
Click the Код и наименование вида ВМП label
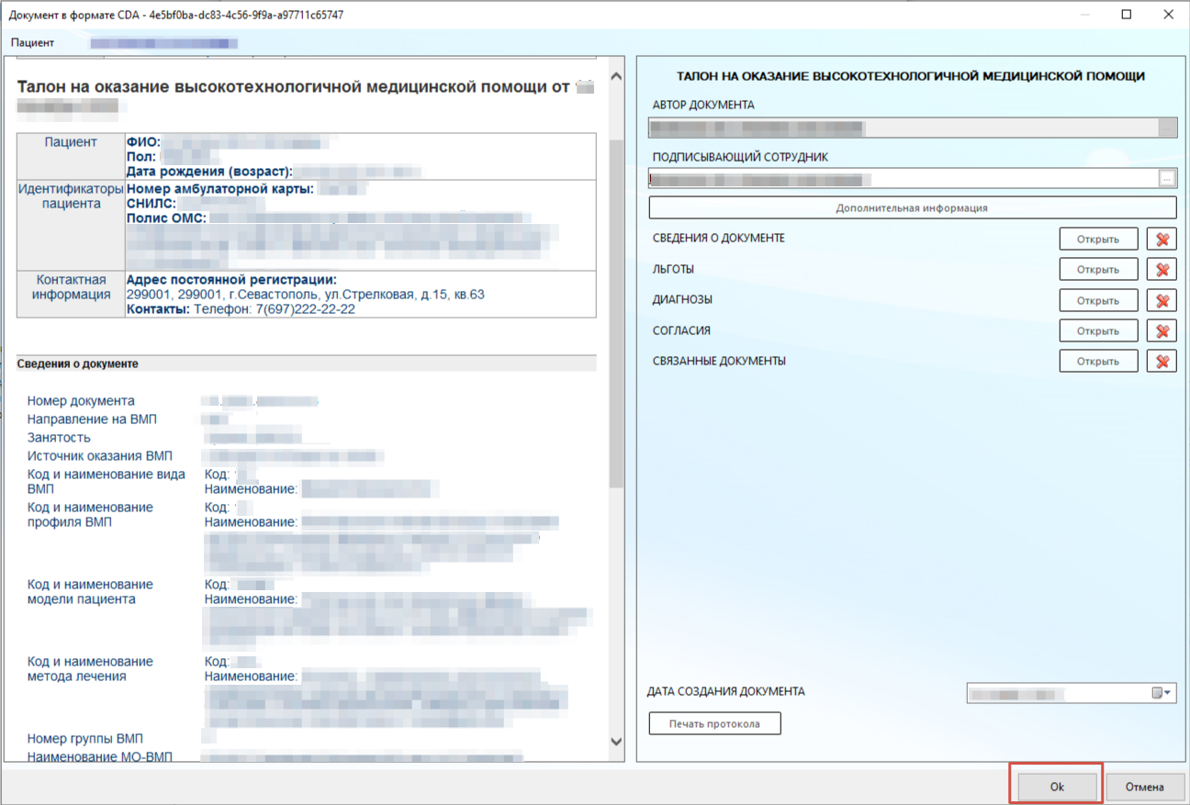107,482
